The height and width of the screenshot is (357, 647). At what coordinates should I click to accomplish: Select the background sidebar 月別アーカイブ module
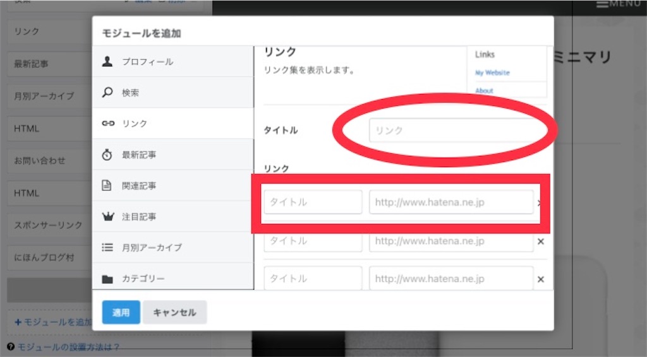(x=49, y=96)
